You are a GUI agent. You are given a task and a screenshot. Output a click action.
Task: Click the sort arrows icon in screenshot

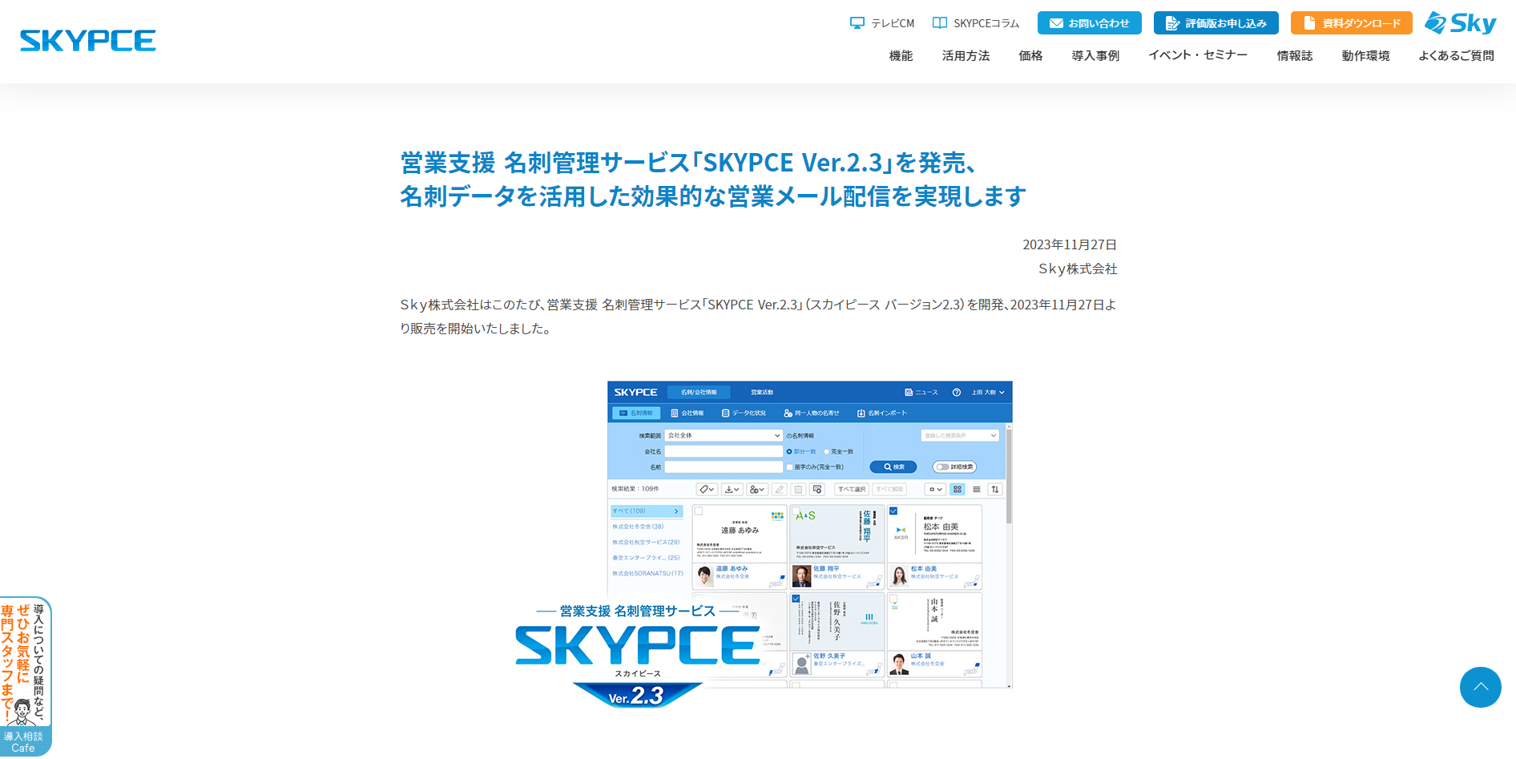coord(995,489)
